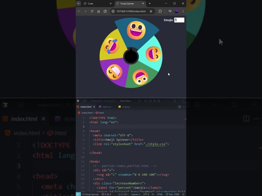The width and height of the screenshot is (262, 196).
Task: Click the emoji on the purple slice
Action: tap(115, 72)
